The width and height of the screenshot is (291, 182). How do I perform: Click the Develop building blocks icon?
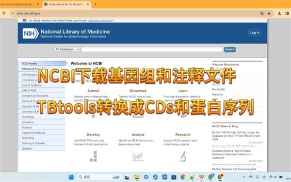pos(94,156)
